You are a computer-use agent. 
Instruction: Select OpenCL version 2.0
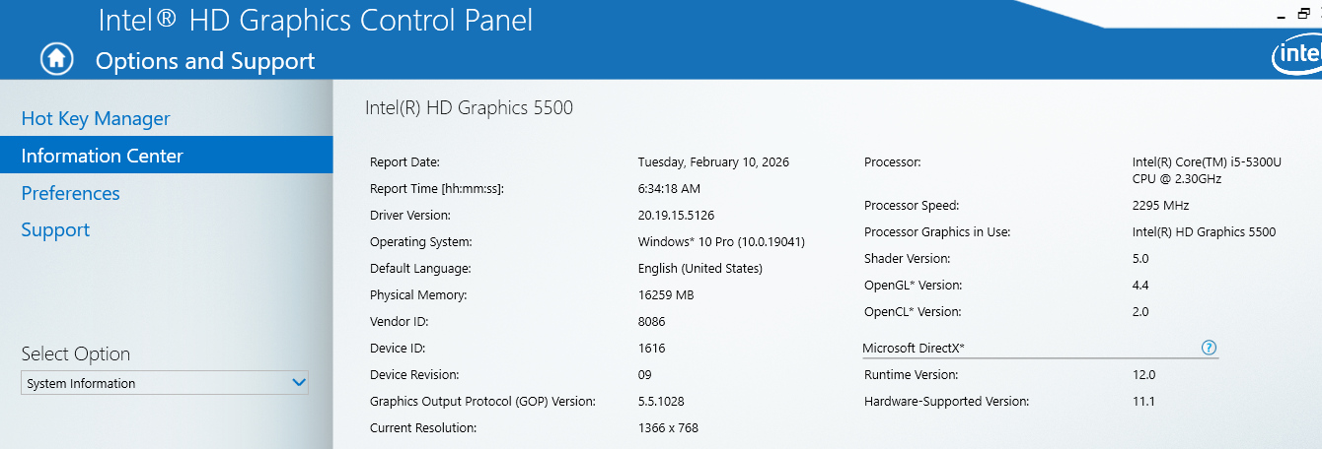pyautogui.click(x=1140, y=312)
